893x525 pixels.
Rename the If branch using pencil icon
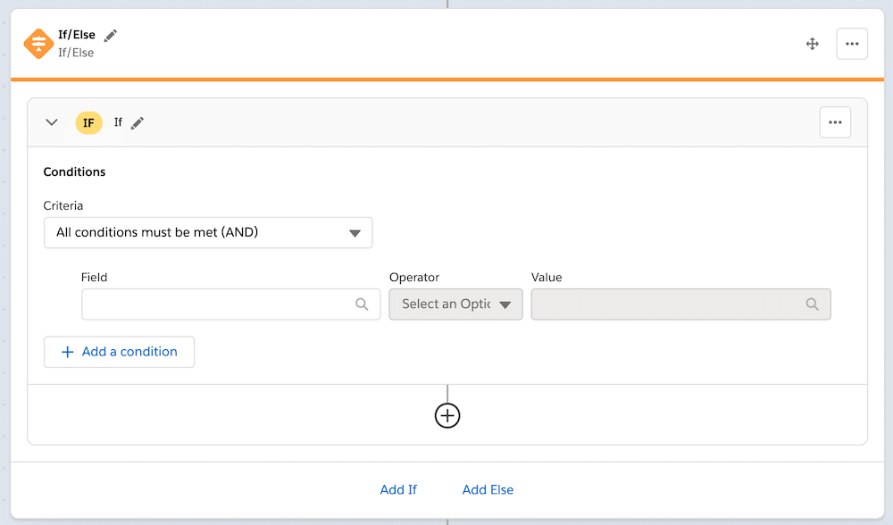tap(138, 123)
